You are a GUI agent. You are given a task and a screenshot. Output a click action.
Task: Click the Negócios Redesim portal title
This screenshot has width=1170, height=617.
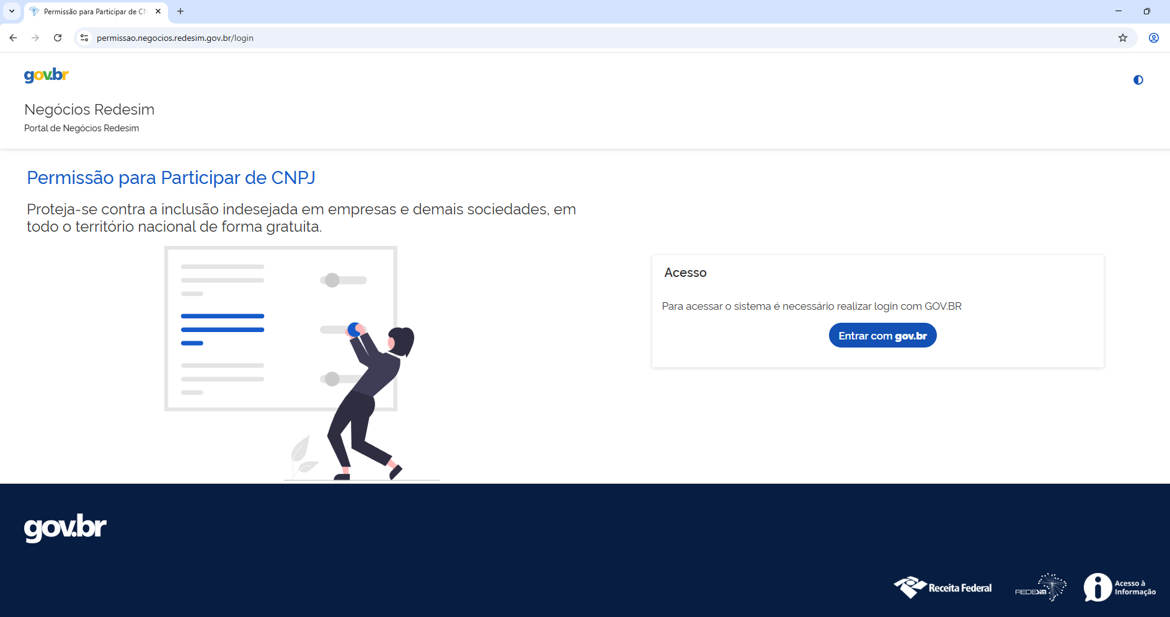pos(89,110)
